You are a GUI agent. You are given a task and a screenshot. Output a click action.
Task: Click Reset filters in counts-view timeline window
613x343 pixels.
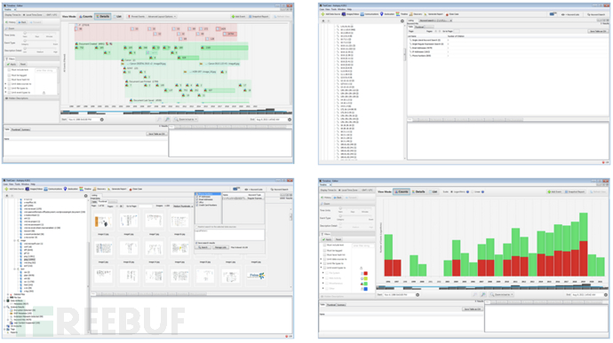pyautogui.click(x=338, y=239)
